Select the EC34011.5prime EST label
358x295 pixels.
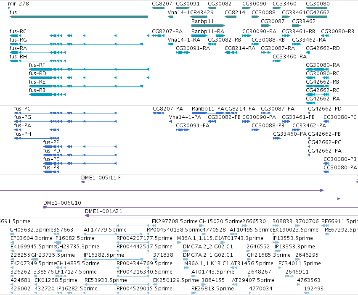(300, 263)
